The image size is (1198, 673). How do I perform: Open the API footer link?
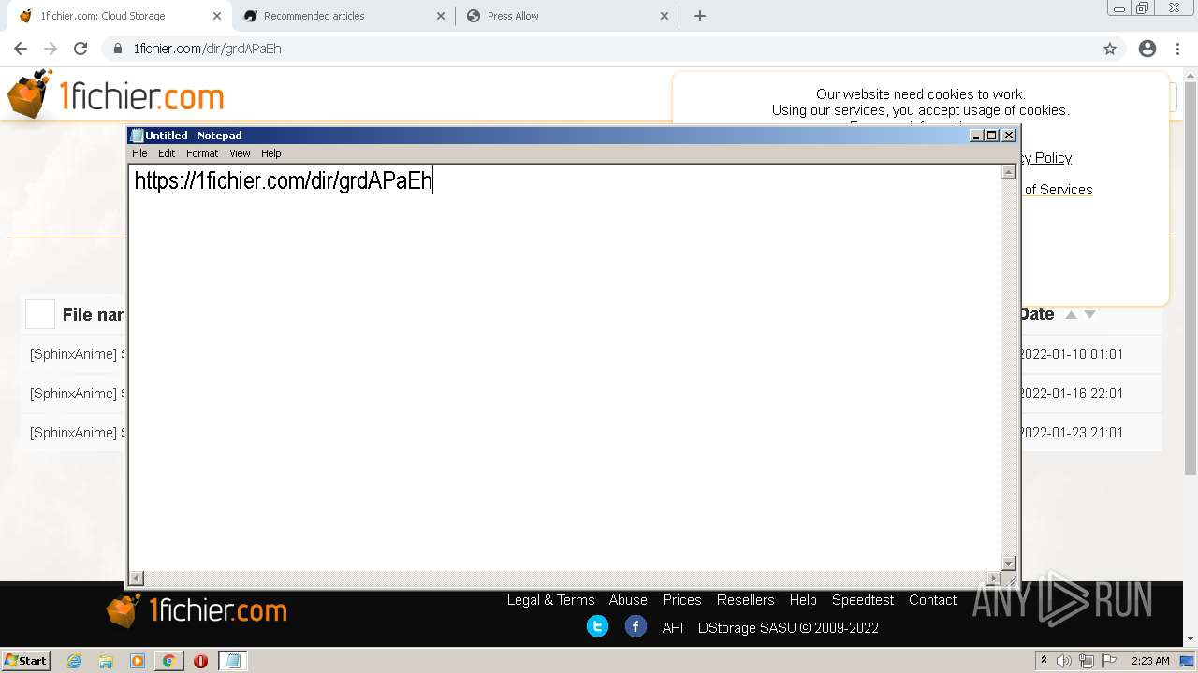coord(673,628)
